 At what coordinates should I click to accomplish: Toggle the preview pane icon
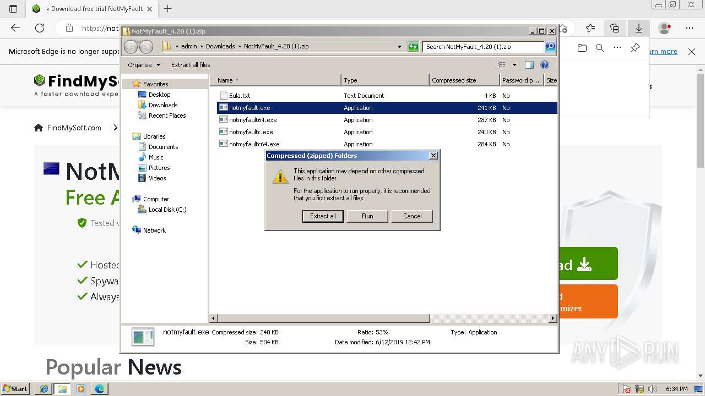click(x=529, y=65)
